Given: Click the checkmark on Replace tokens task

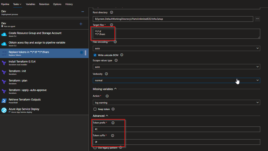Looking at the screenshot, I should [82, 52].
